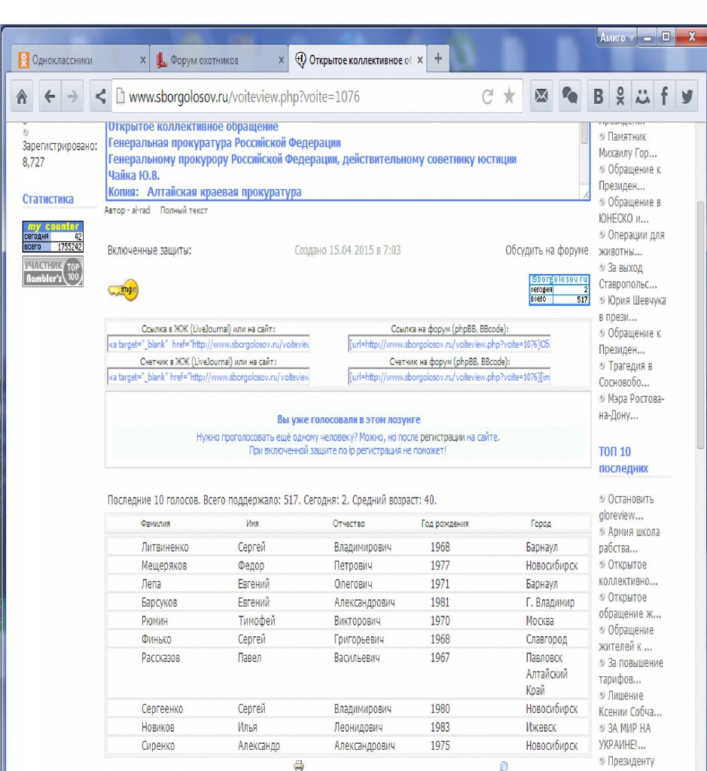Open the Амиго menu dropdown
This screenshot has height=771, width=707.
[617, 37]
